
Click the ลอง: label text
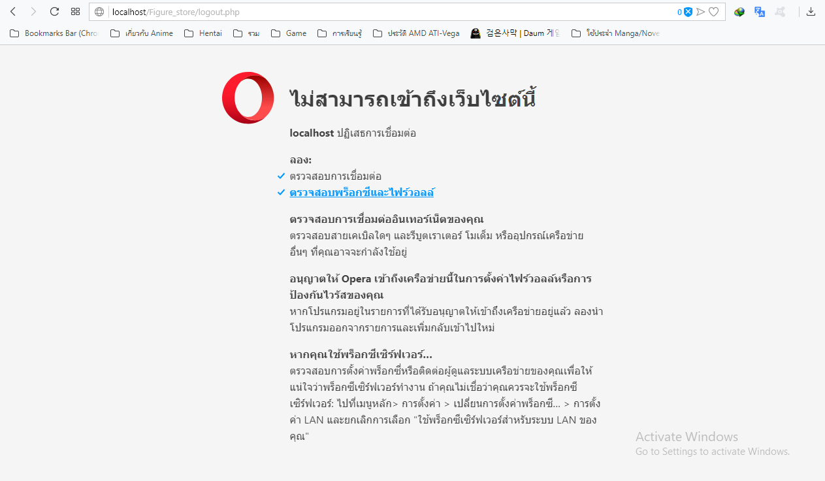300,160
